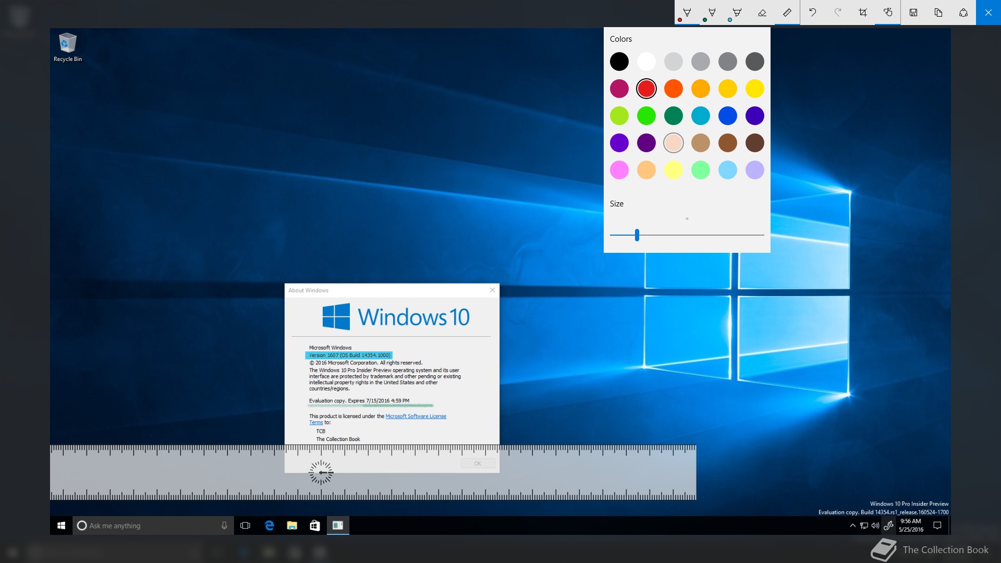
Task: Click the compass dial on the ruler
Action: click(x=321, y=473)
